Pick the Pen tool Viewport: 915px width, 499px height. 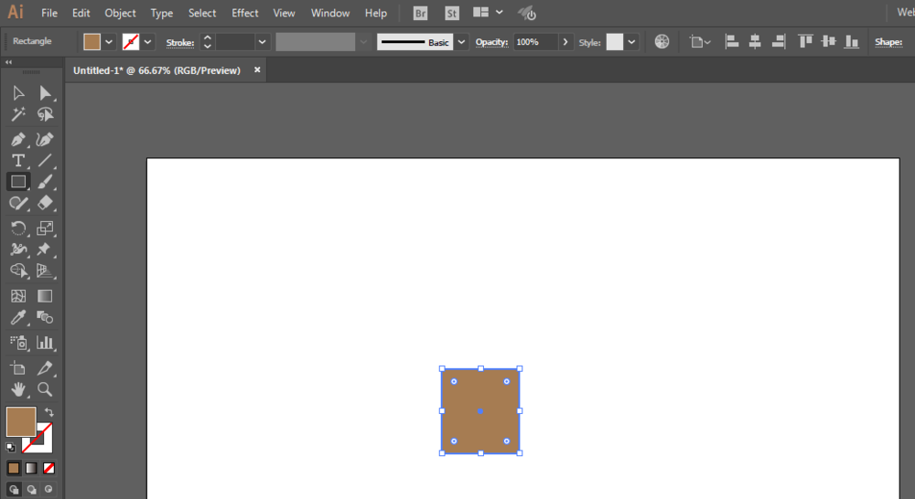coord(17,140)
